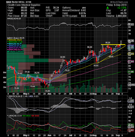Click the +2.13% percent change value

pyautogui.click(x=122, y=8)
